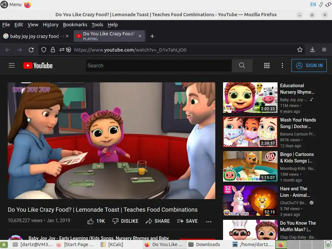The image size is (332, 249).
Task: Click the SHARE button
Action: point(158,221)
